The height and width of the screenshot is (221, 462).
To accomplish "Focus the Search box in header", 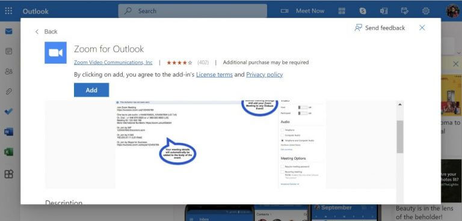I will [192, 11].
